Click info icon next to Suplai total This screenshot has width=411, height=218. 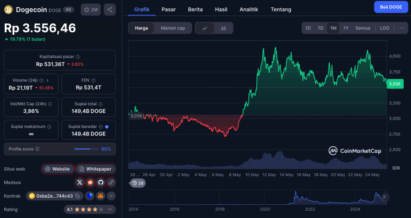[100, 104]
